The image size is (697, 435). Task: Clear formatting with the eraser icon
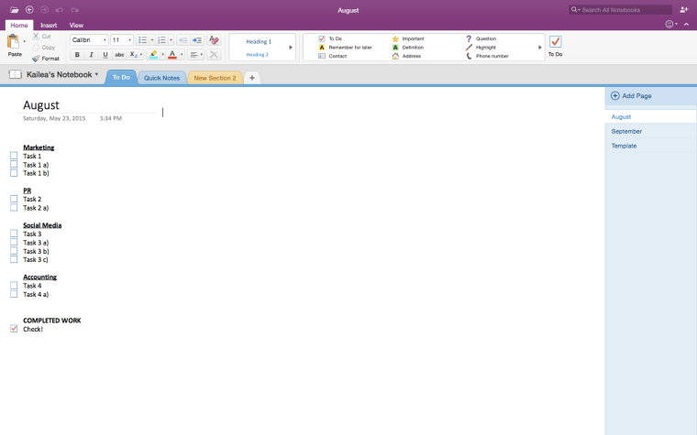tap(214, 40)
